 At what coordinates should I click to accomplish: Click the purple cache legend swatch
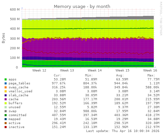(6, 99)
